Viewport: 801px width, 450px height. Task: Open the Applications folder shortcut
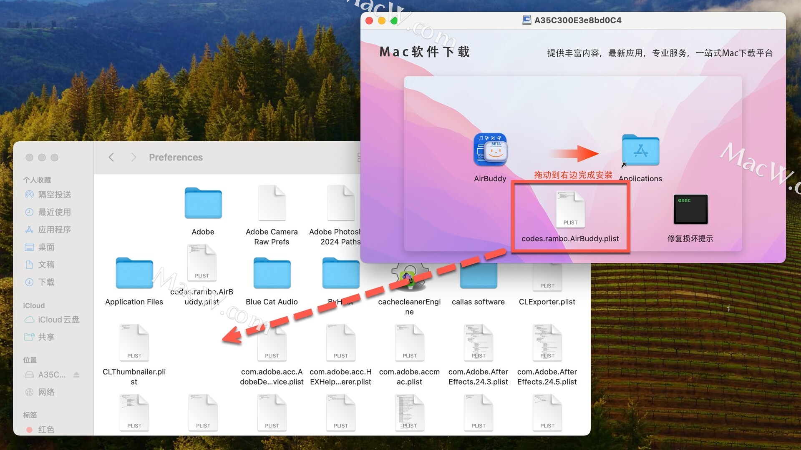point(640,150)
